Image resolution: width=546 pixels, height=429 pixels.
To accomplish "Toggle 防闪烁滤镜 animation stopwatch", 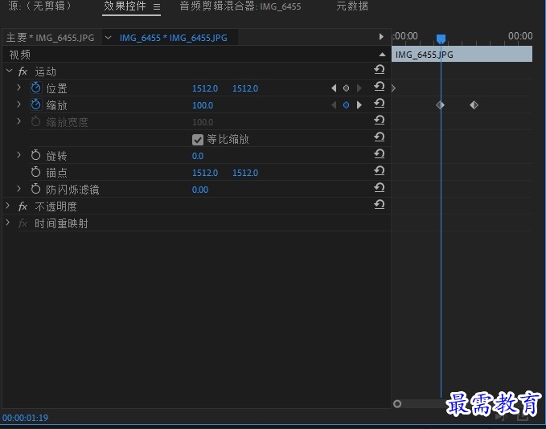I will point(35,189).
